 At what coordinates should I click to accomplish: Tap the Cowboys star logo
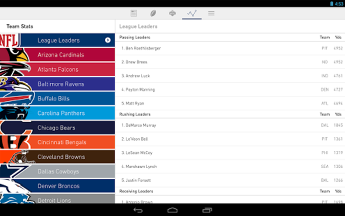pos(15,171)
